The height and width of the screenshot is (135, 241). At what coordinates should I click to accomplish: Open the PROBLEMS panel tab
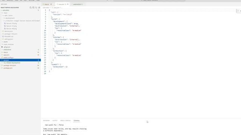coord(46,121)
